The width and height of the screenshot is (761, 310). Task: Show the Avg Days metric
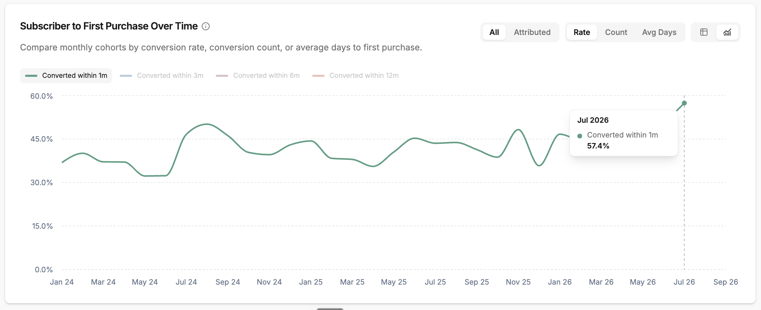(x=659, y=32)
